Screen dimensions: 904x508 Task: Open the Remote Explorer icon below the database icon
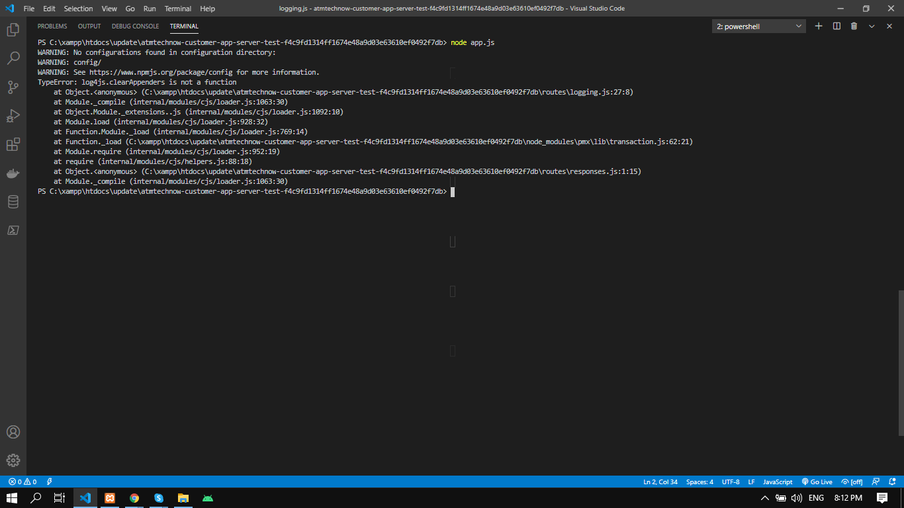[x=13, y=230]
